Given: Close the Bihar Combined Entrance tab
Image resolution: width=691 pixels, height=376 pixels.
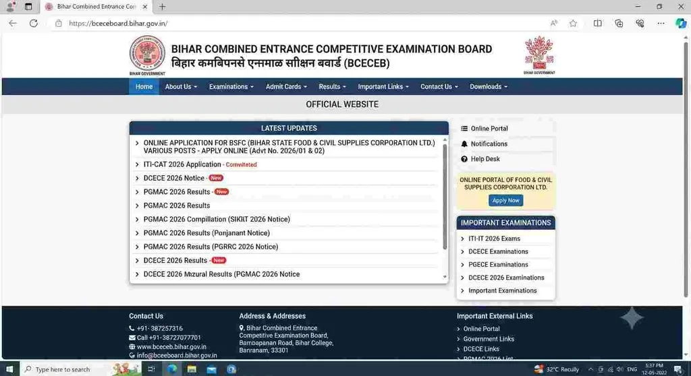Looking at the screenshot, I should pyautogui.click(x=145, y=7).
